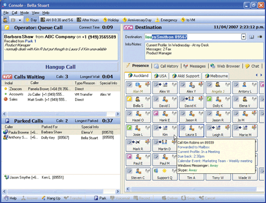Select Zeacom call from Pamela Brown
266x203 pixels.
(61, 89)
